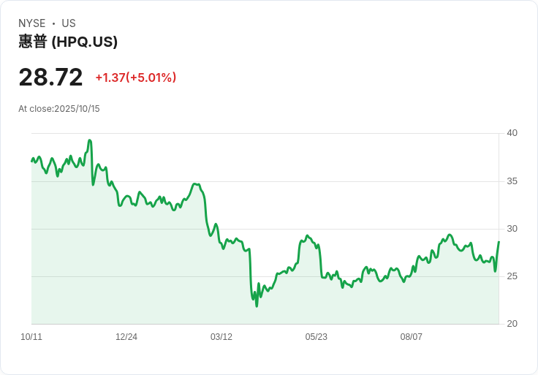Select the 03/12 date on the x-axis
The width and height of the screenshot is (538, 375).
221,337
